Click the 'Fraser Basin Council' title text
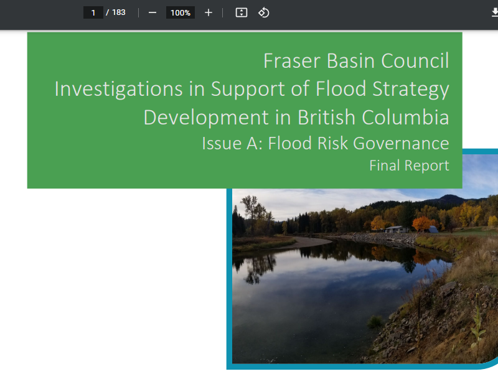 [x=356, y=60]
